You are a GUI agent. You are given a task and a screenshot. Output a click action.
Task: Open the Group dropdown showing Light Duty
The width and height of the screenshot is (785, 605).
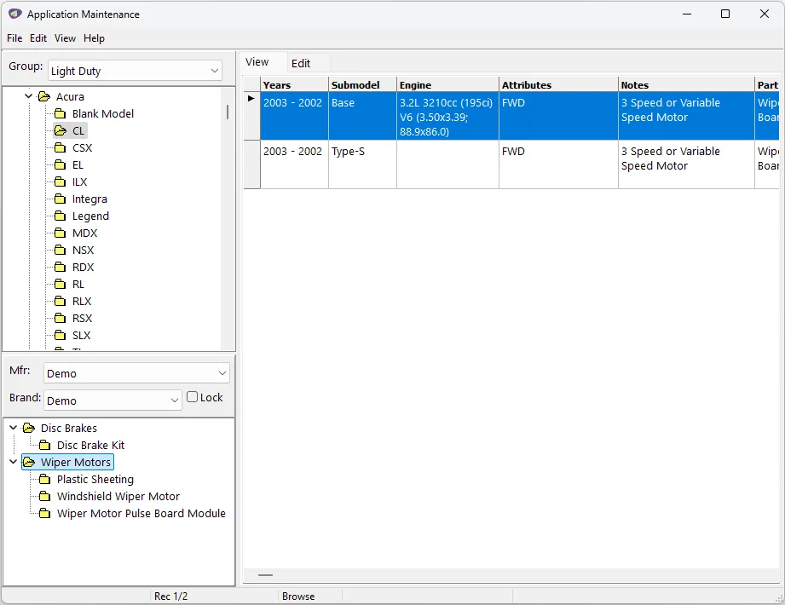(x=135, y=71)
